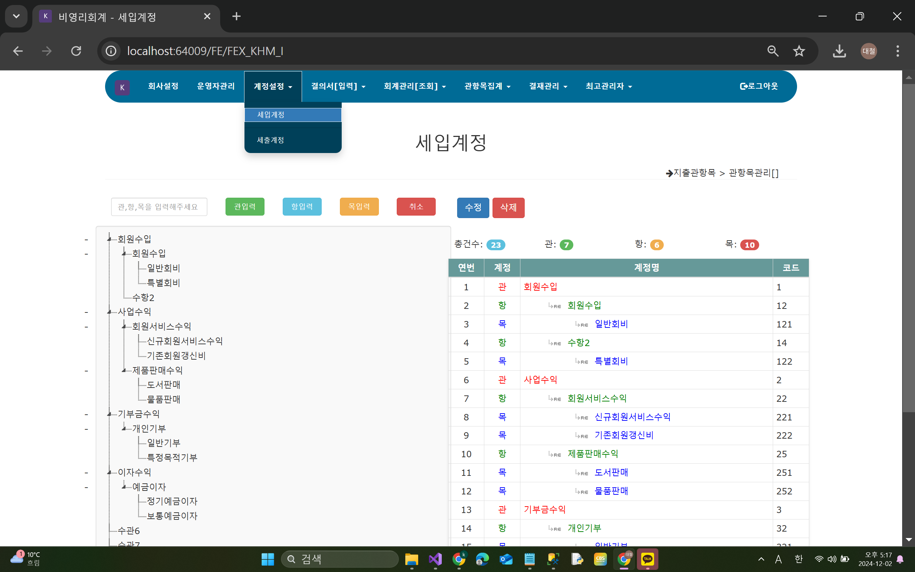915x572 pixels.
Task: Select 도서판매 in the tree
Action: pyautogui.click(x=163, y=385)
